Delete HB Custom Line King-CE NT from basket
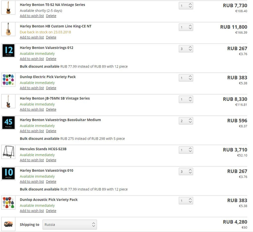 click(x=51, y=37)
